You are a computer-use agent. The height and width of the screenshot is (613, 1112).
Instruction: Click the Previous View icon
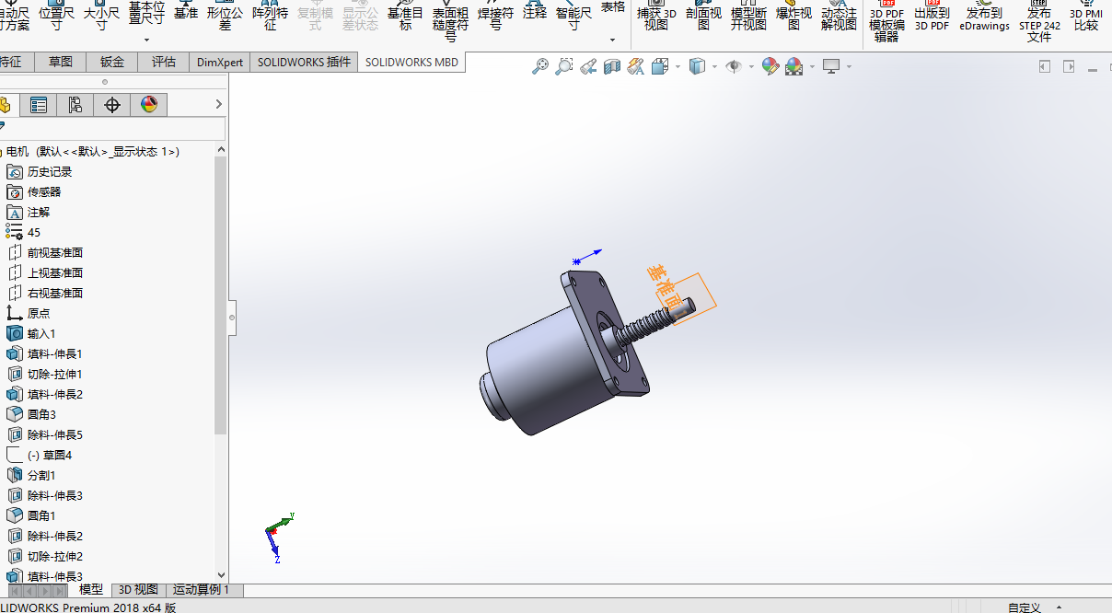point(588,66)
